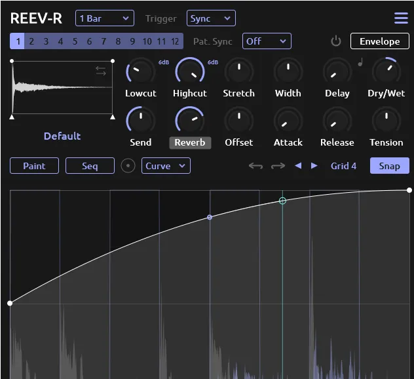Click the Send knob
Viewport: 414px width, 379px height.
click(x=140, y=121)
